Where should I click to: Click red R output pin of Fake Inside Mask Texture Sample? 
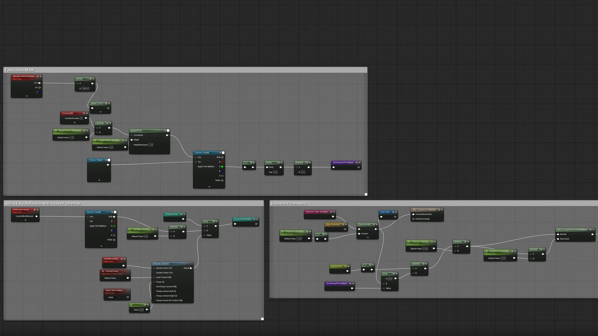222,162
